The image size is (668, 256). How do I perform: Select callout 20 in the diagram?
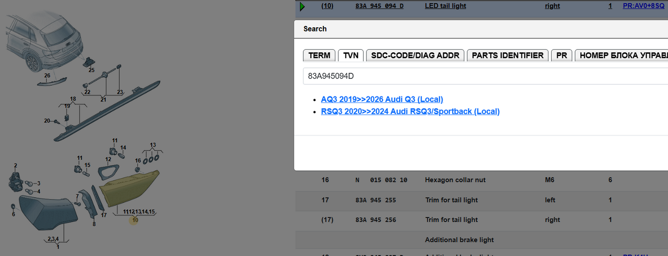click(x=47, y=121)
